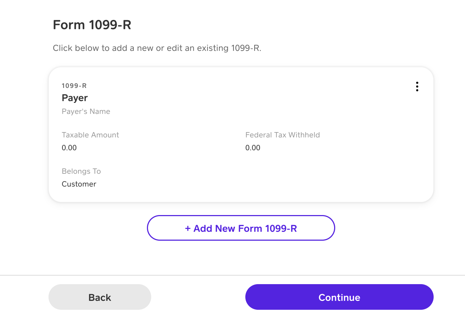465x329 pixels.
Task: Click the Taxable Amount label
Action: click(90, 135)
